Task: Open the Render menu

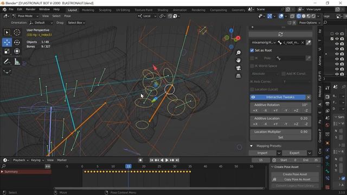Action: 30,10
